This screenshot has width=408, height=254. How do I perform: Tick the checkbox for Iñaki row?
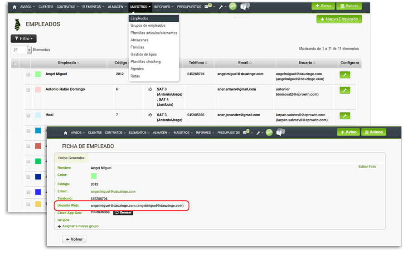[x=29, y=116]
